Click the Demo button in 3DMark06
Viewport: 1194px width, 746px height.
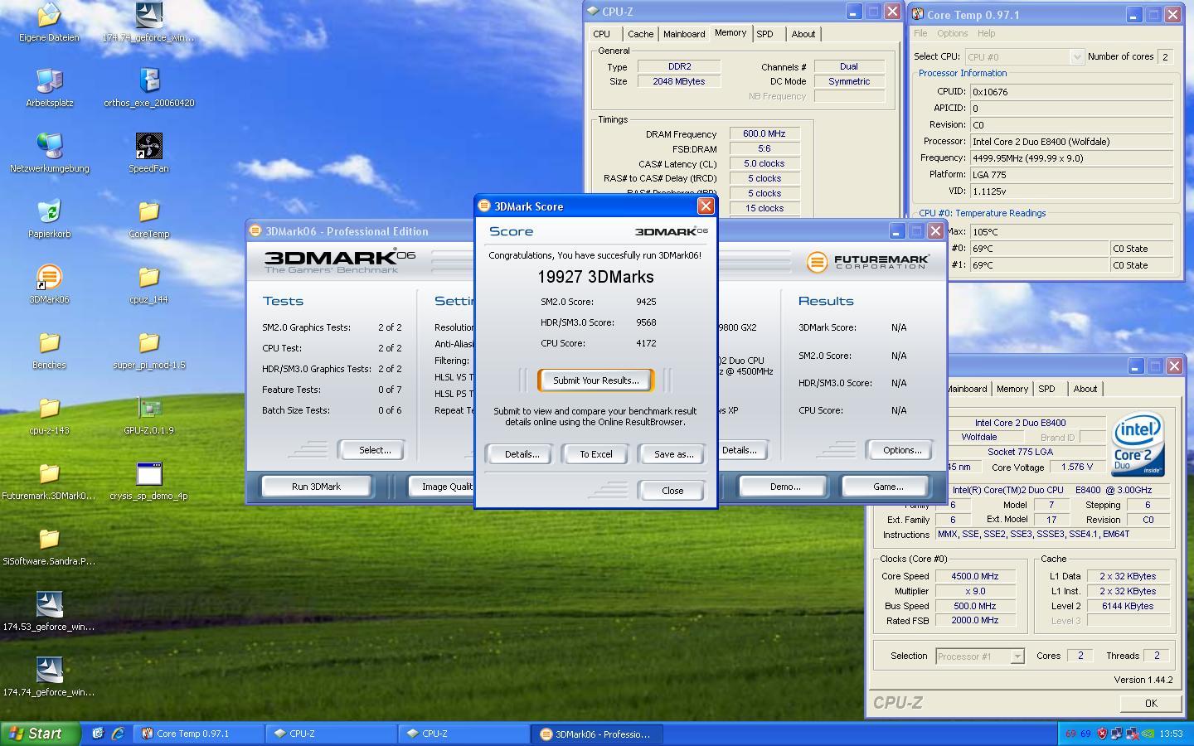pos(784,487)
